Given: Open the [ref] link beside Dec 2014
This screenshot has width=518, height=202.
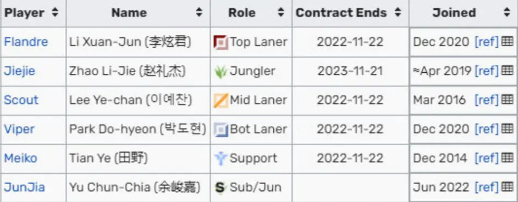Looking at the screenshot, I should [x=486, y=158].
